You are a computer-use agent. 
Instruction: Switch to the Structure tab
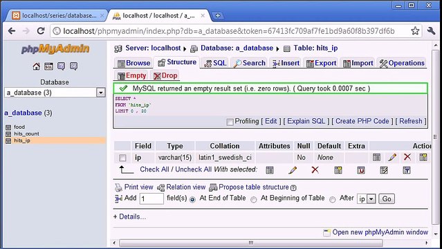pyautogui.click(x=177, y=62)
